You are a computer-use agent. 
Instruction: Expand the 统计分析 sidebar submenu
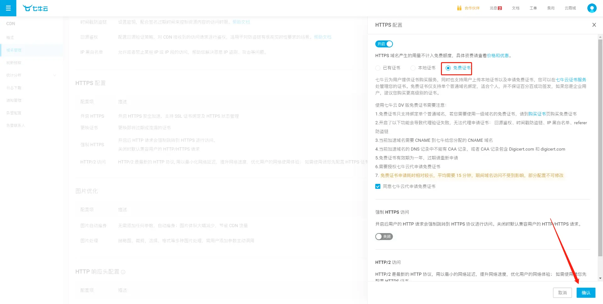click(31, 75)
